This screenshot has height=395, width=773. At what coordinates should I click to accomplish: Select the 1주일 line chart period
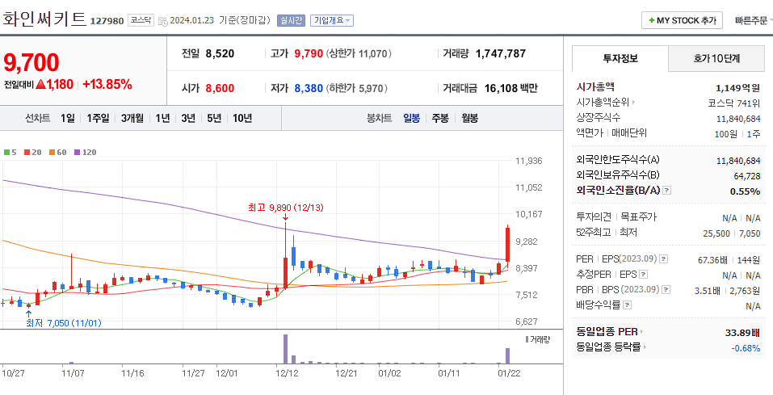point(98,119)
